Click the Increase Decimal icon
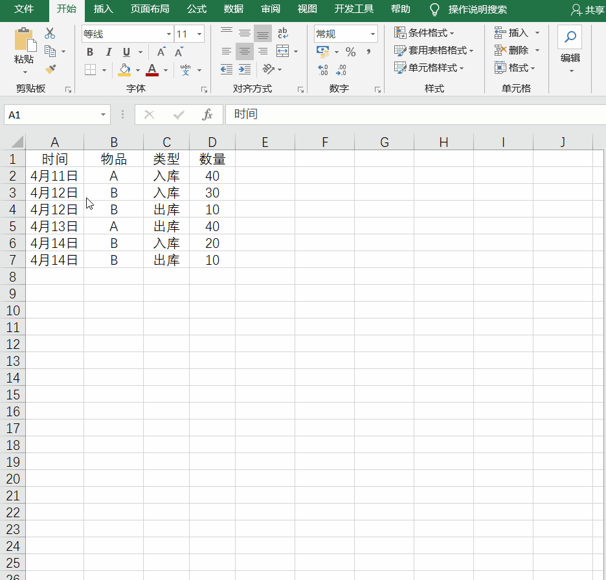The height and width of the screenshot is (580, 606). click(x=323, y=70)
